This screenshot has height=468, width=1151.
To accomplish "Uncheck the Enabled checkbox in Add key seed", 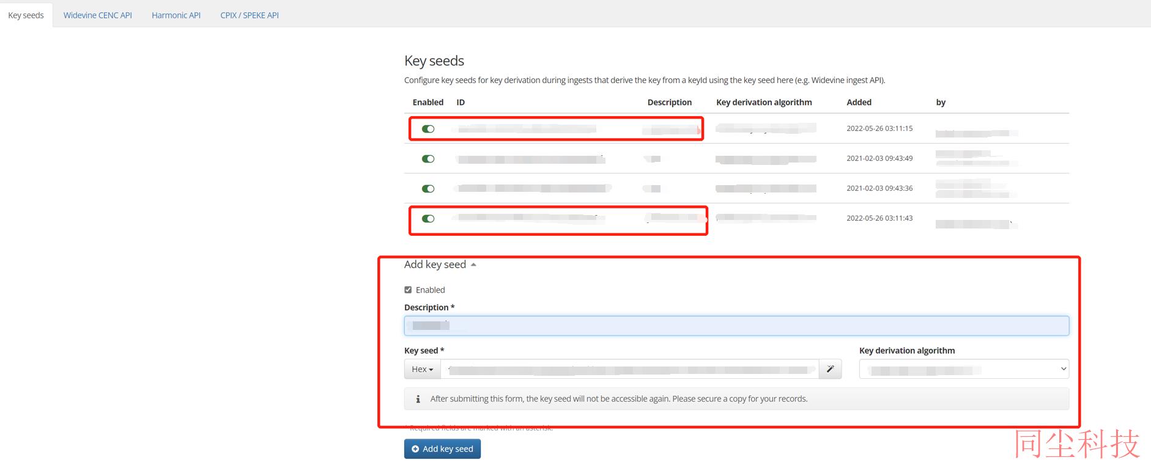I will tap(408, 290).
